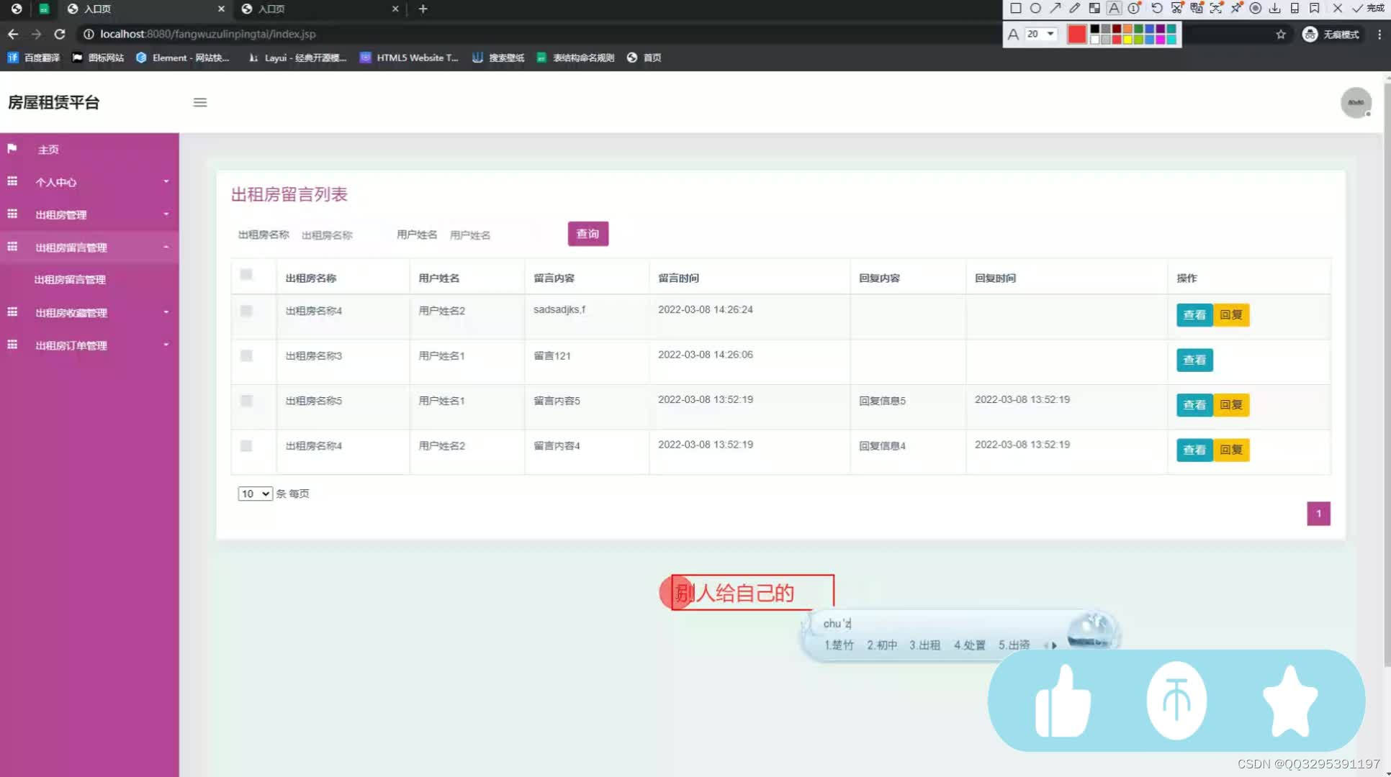Check the checkbox for the sadsadjks,f message row
Image resolution: width=1391 pixels, height=777 pixels.
tap(247, 311)
